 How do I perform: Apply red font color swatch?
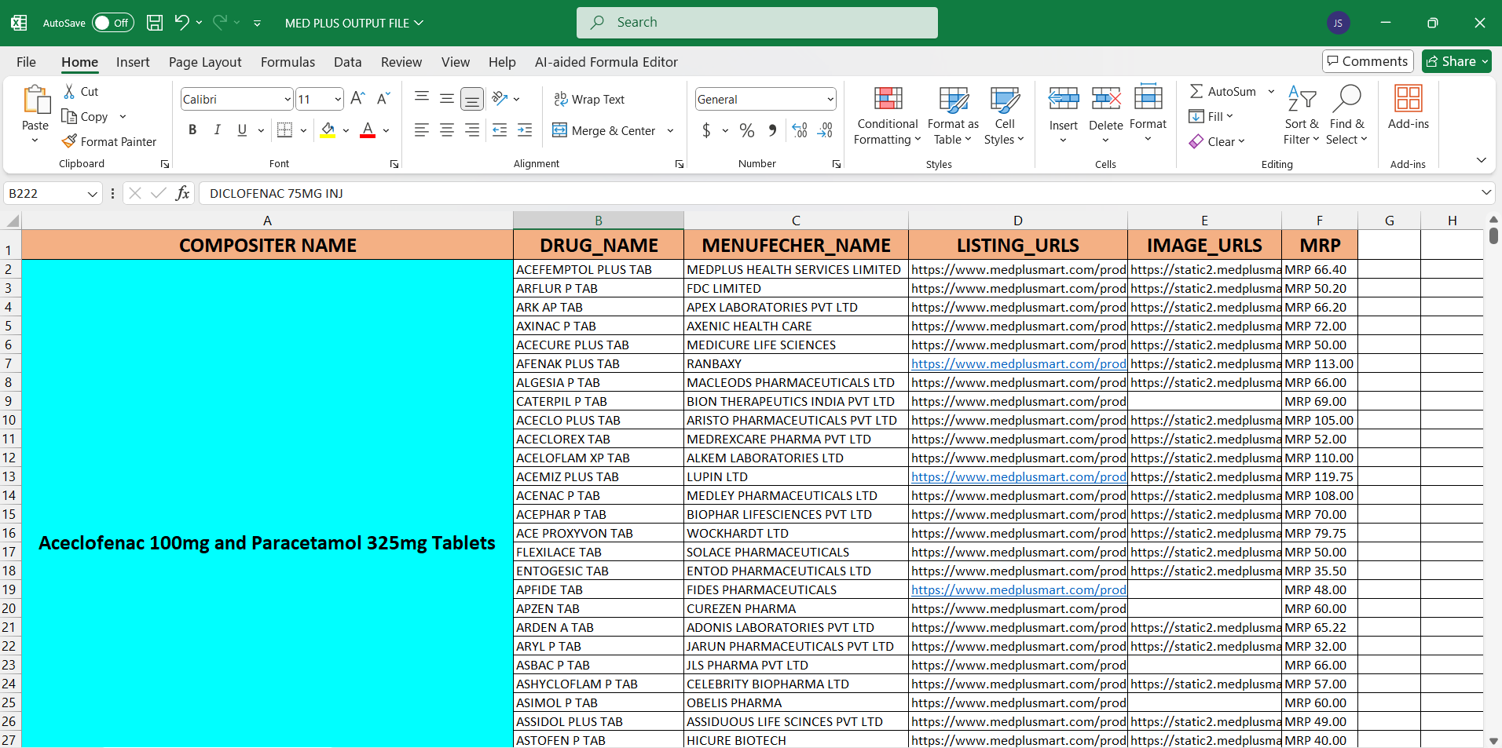click(x=368, y=130)
